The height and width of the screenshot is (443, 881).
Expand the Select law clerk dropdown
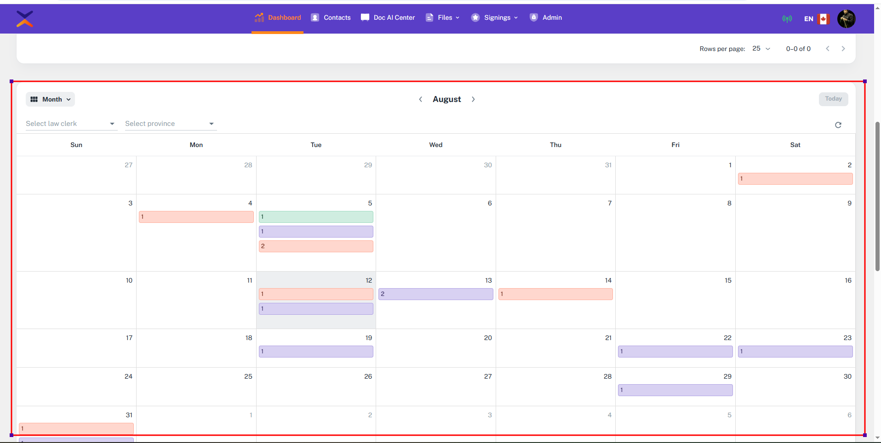click(71, 124)
